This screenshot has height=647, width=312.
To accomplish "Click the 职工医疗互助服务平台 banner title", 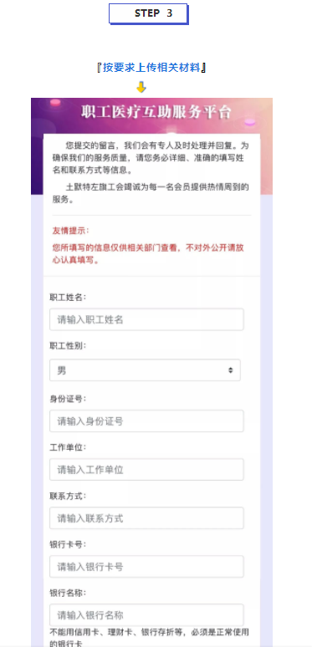I will [156, 112].
